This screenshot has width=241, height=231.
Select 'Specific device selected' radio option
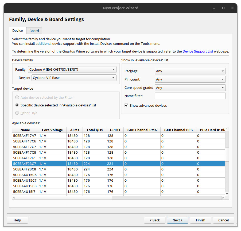pos(17,105)
